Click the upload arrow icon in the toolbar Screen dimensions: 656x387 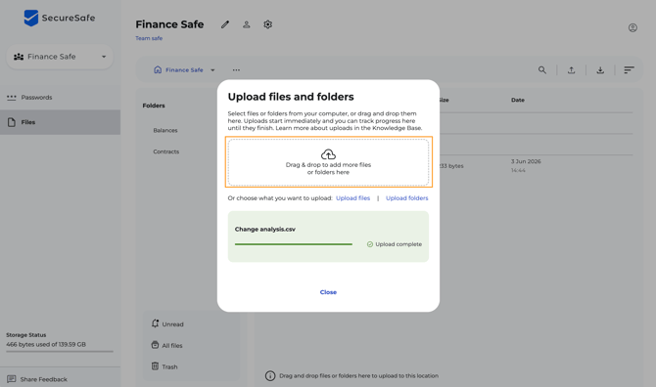click(571, 70)
